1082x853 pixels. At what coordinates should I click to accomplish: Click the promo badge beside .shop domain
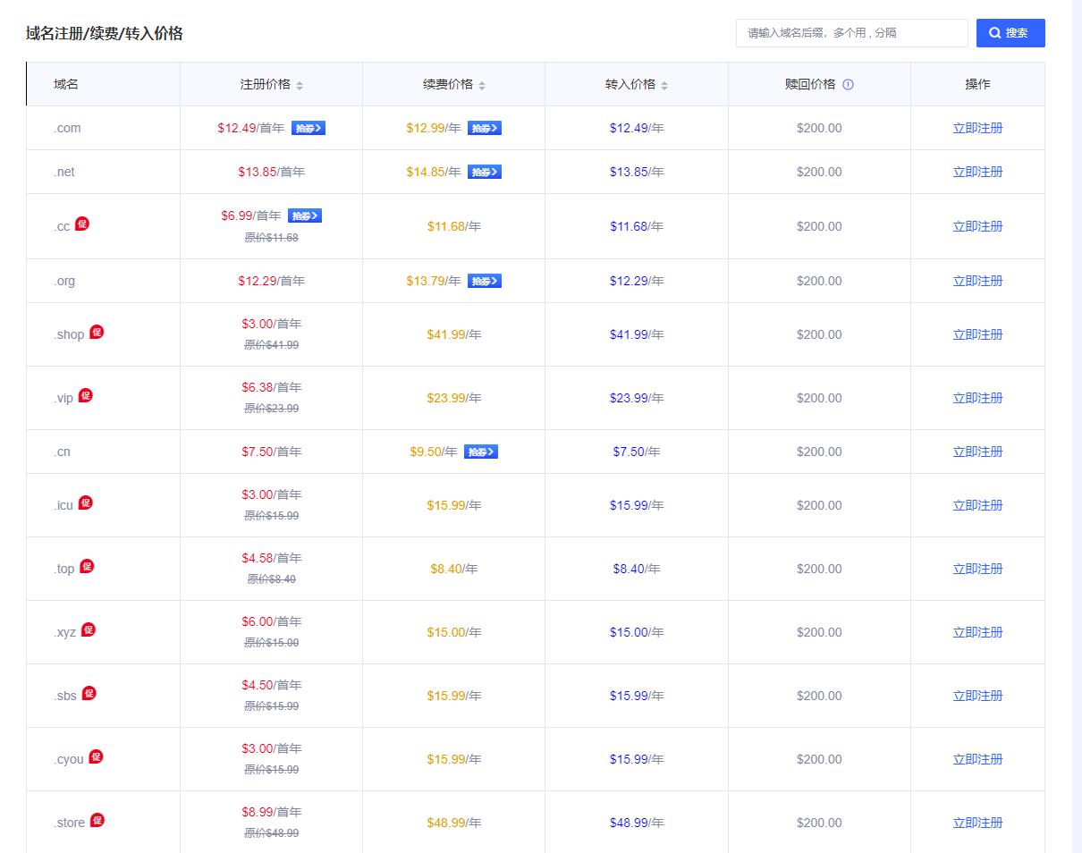click(97, 332)
